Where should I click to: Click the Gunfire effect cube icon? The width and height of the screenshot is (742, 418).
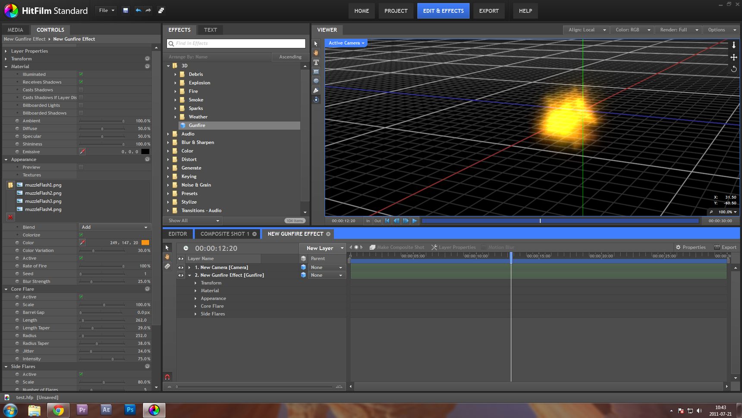(183, 125)
